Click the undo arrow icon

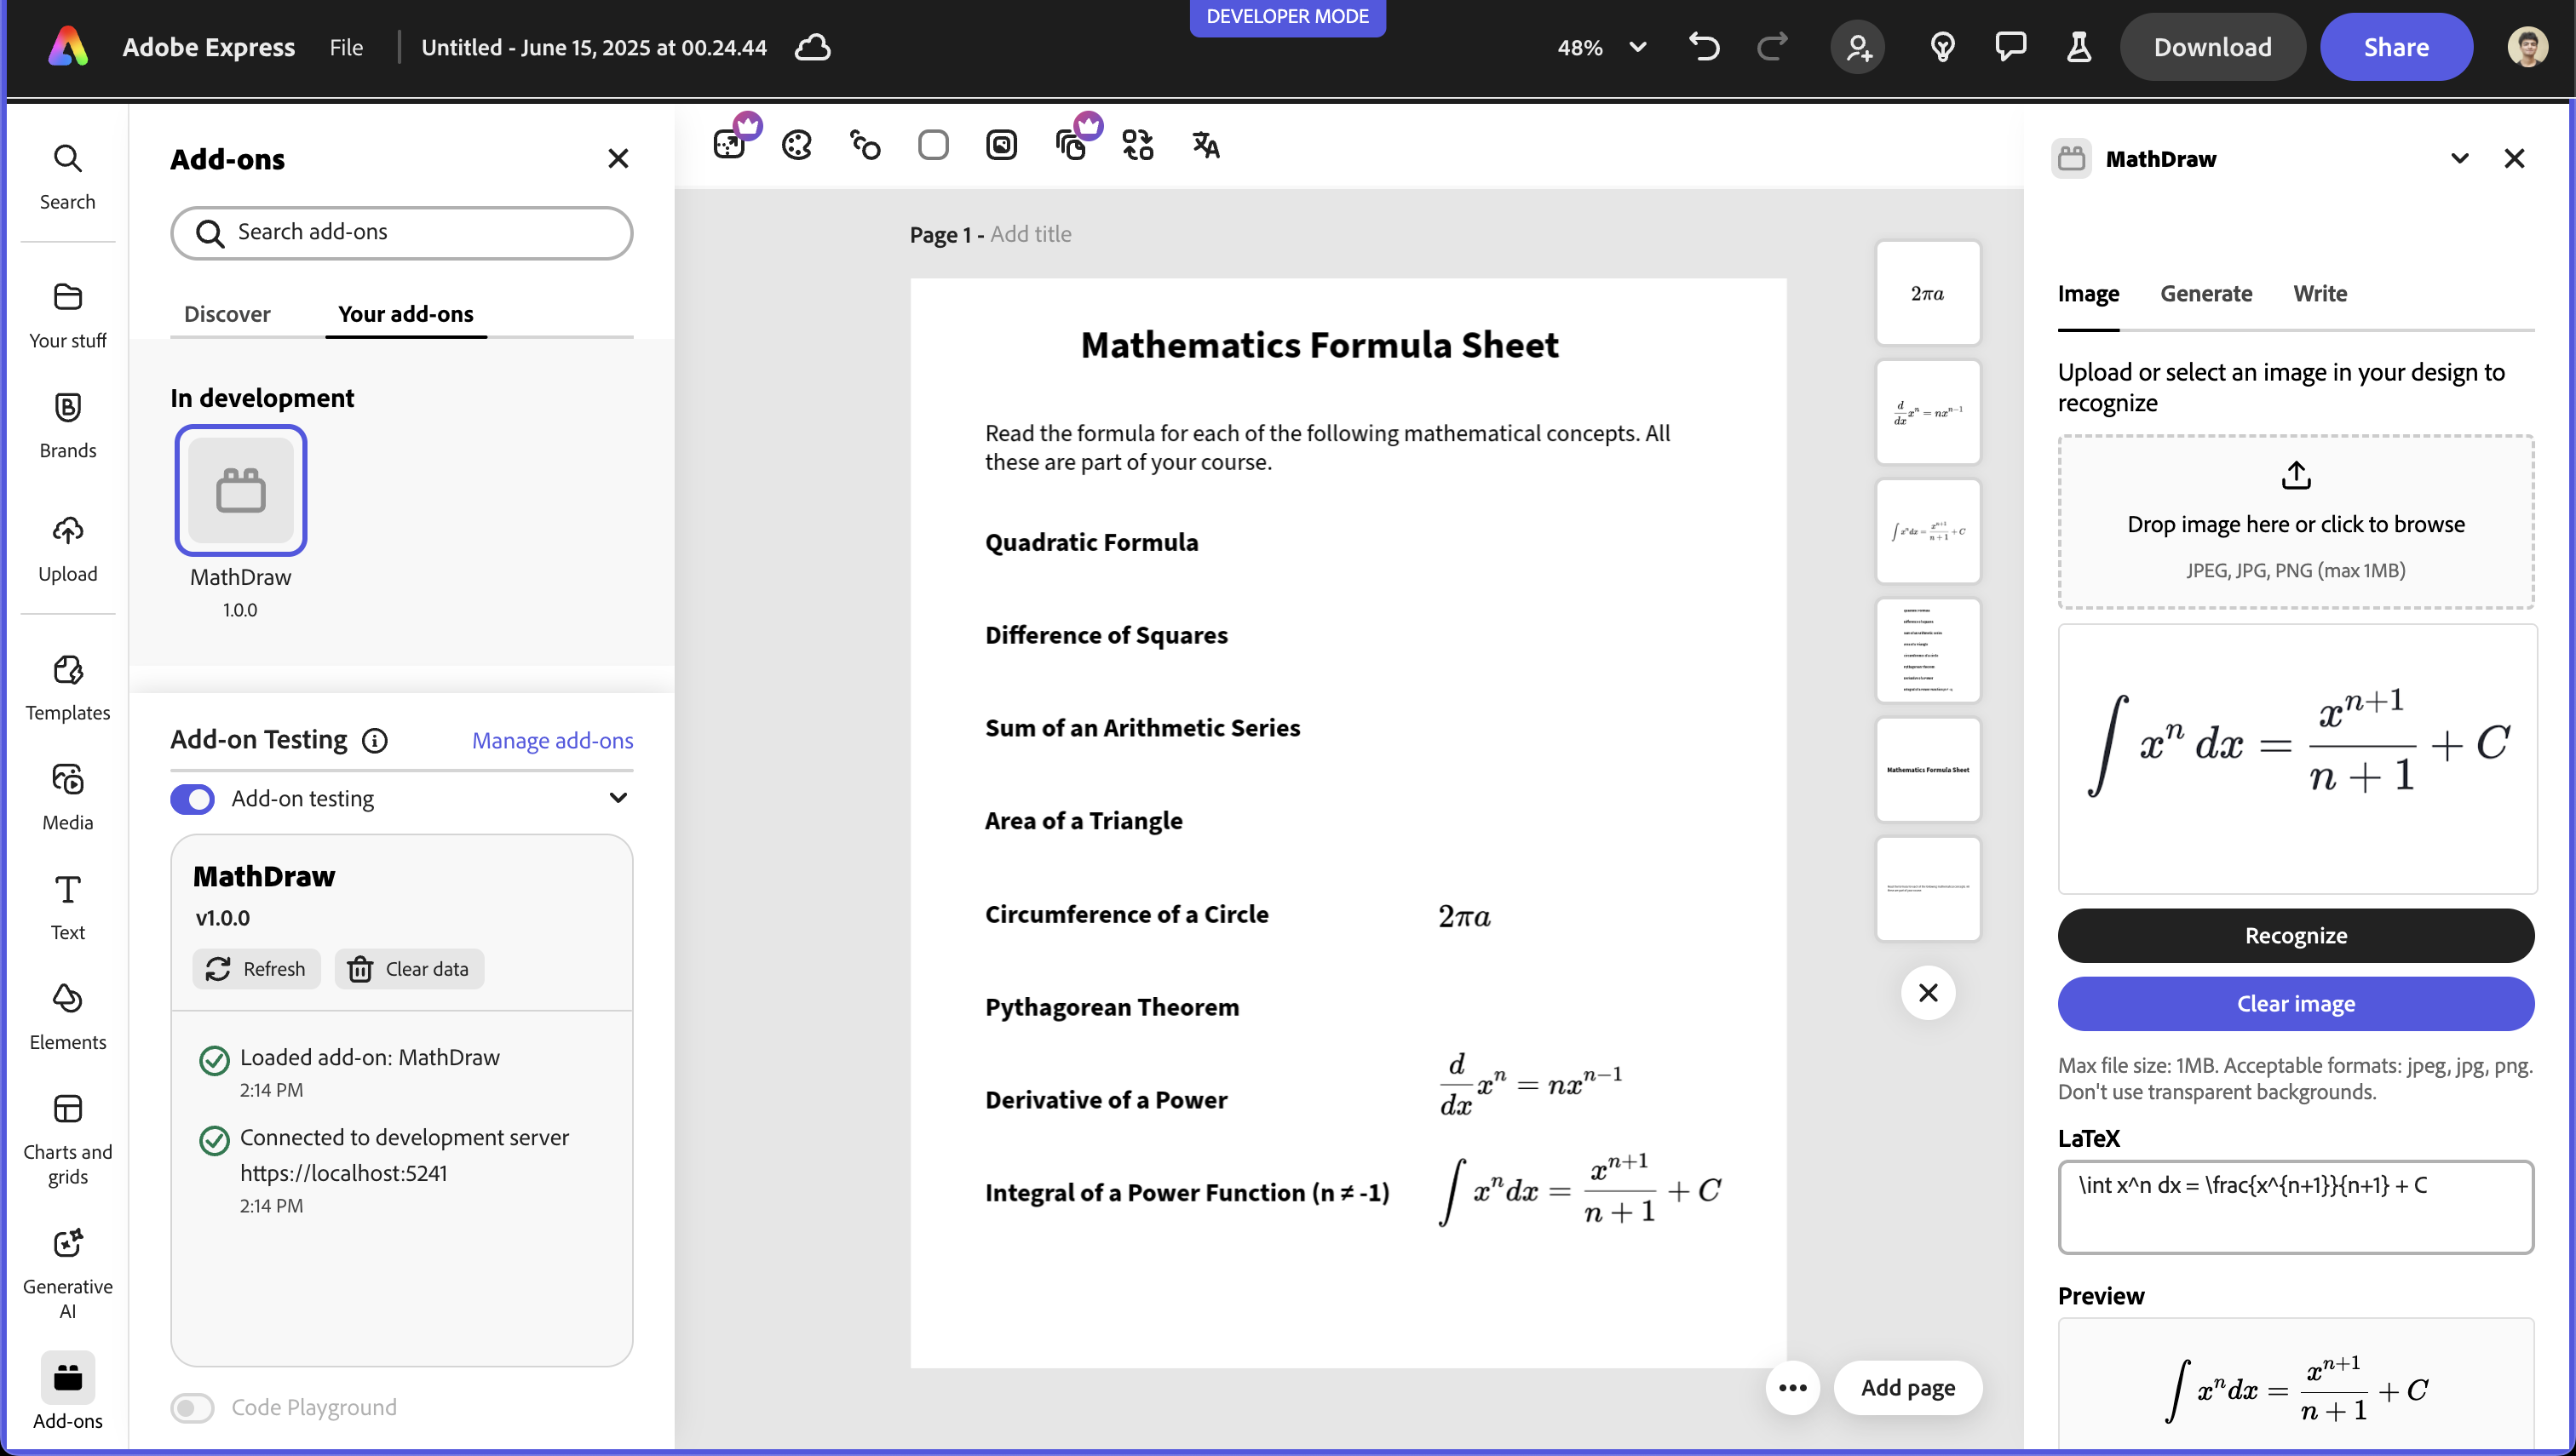(x=1704, y=47)
